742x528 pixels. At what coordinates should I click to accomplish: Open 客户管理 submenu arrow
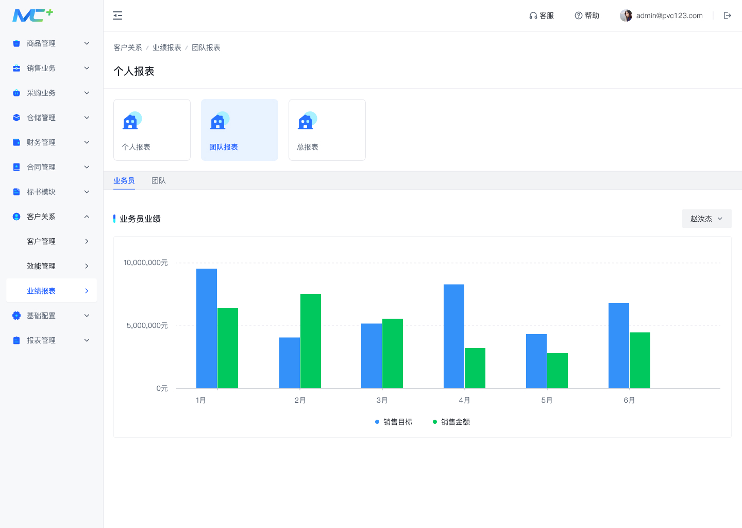click(87, 241)
